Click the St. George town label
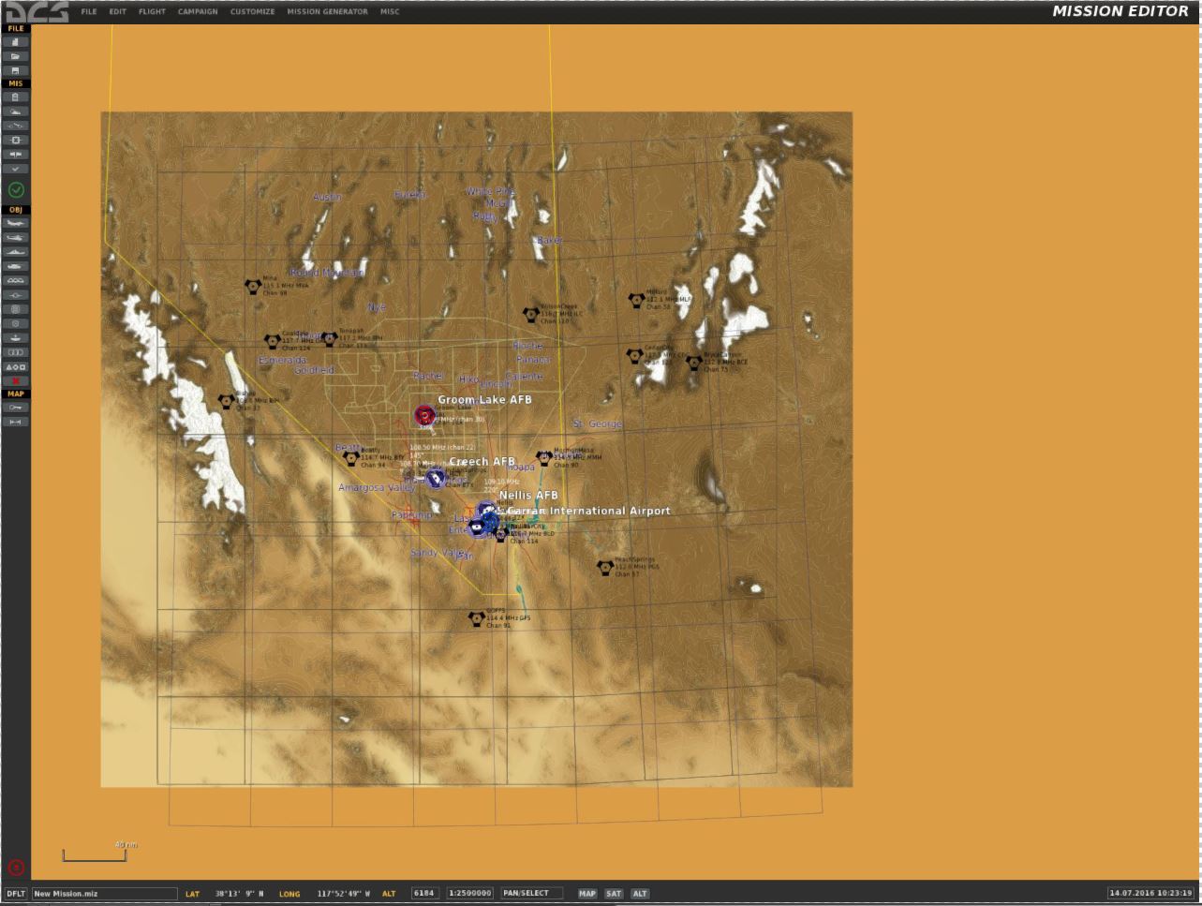The width and height of the screenshot is (1202, 906). pyautogui.click(x=598, y=423)
